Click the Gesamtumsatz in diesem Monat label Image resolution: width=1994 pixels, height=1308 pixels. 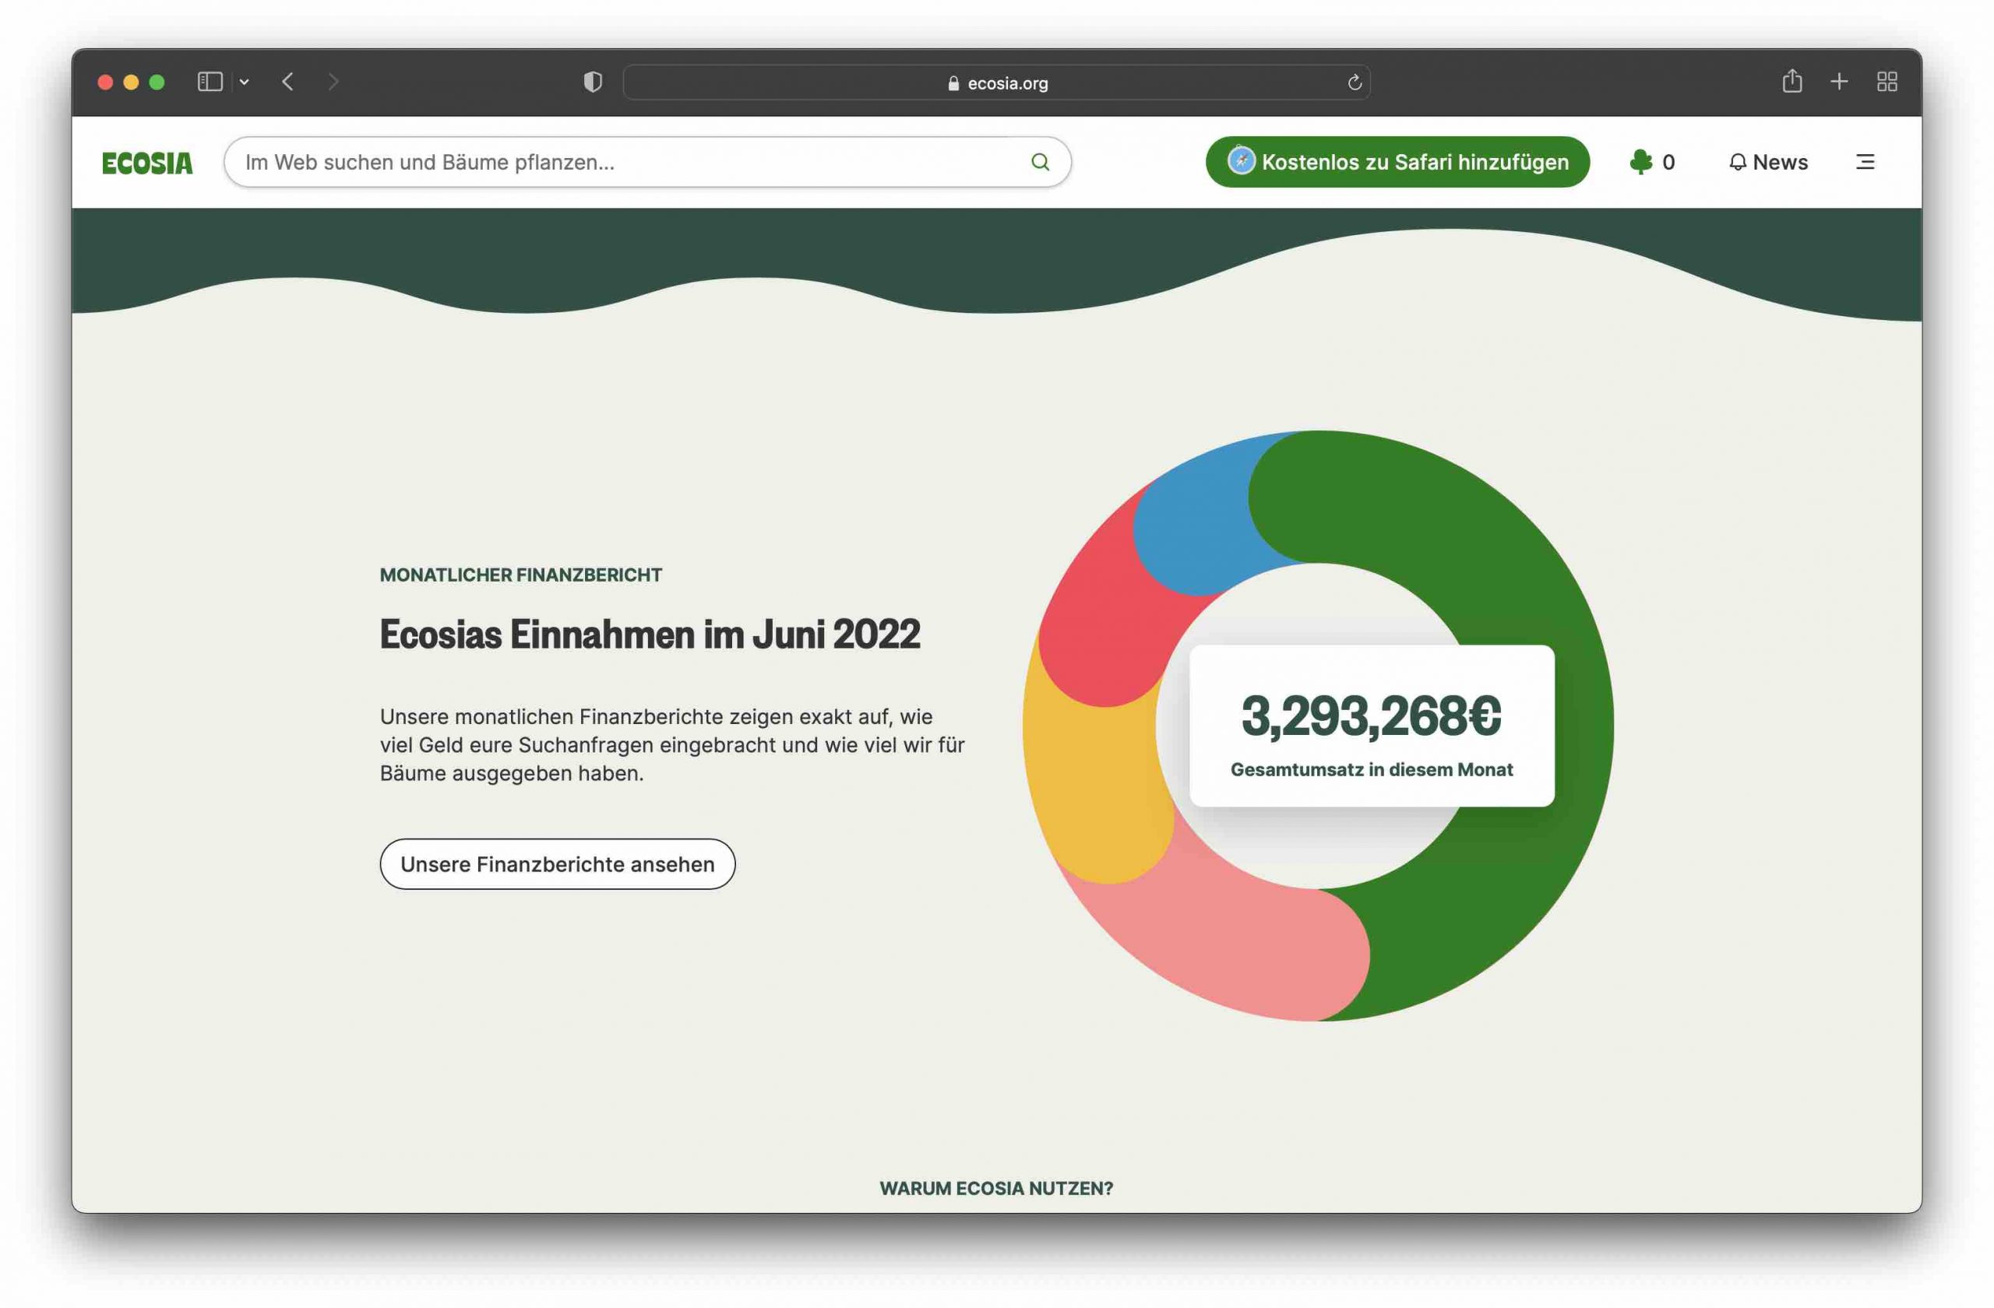pyautogui.click(x=1372, y=769)
